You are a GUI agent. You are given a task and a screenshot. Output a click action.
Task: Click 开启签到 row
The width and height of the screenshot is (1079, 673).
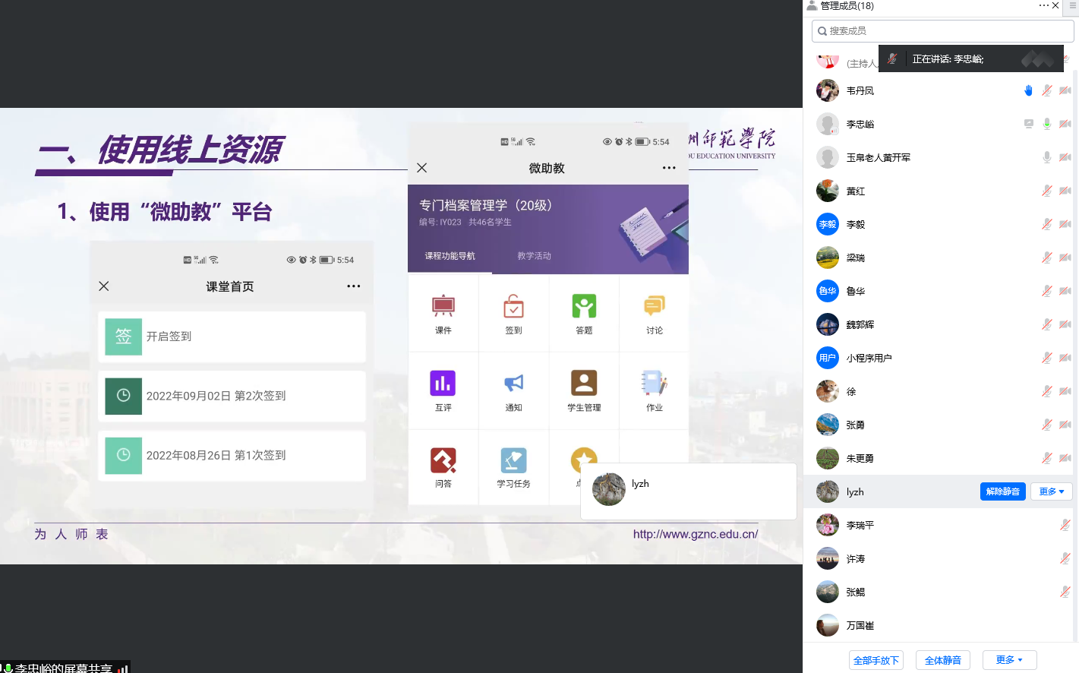(x=232, y=336)
